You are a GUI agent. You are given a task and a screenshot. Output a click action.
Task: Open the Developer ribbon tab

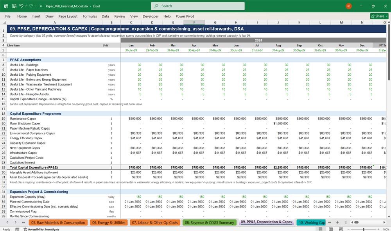pyautogui.click(x=151, y=16)
